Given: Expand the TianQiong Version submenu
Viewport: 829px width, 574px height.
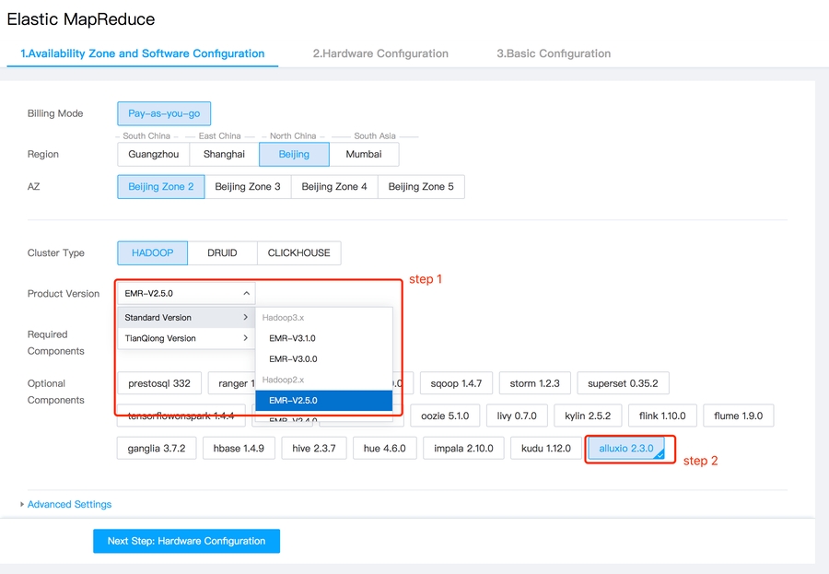Looking at the screenshot, I should [x=186, y=338].
